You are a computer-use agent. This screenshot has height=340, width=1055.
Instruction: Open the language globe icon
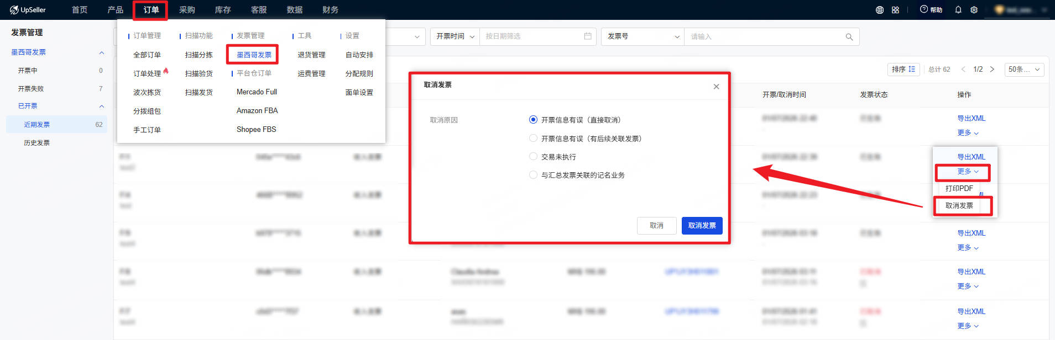coord(880,10)
